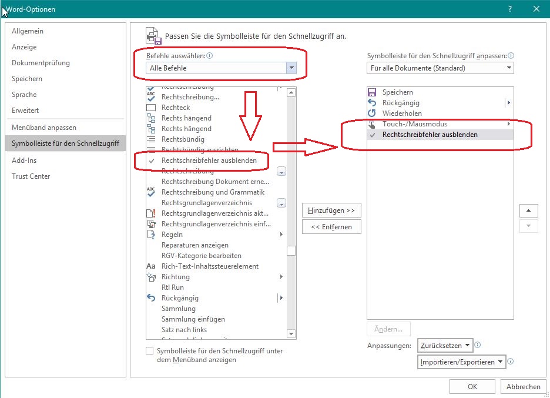Click the Rechteck shape icon

coord(151,108)
